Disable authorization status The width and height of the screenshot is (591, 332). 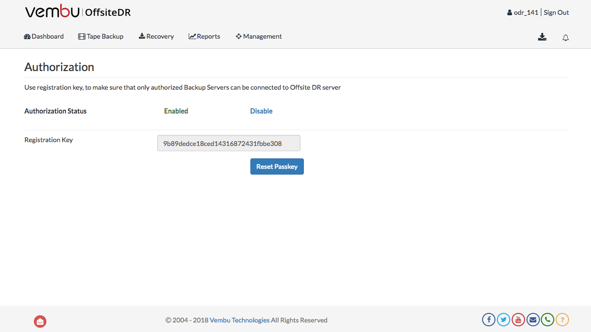pyautogui.click(x=261, y=111)
